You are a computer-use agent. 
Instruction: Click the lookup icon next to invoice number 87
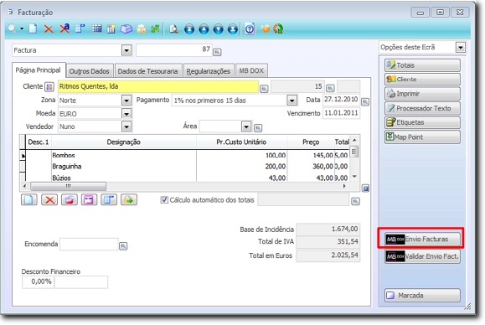(x=217, y=52)
